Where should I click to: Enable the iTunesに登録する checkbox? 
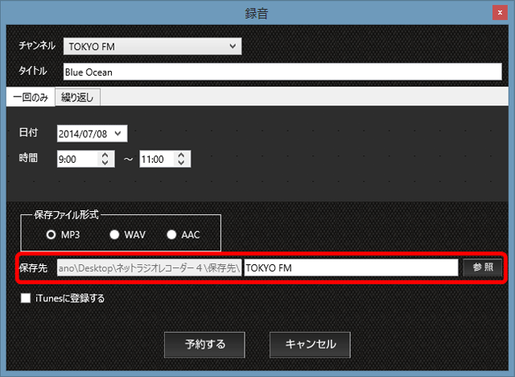pyautogui.click(x=26, y=298)
